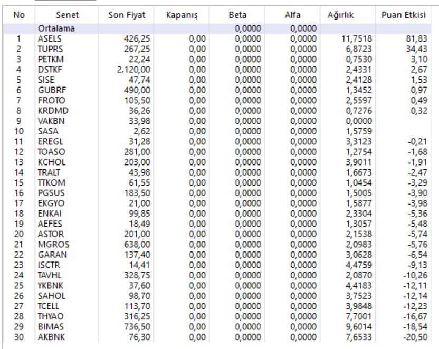The image size is (439, 349).
Task: Click the BIMAS price 736,50
Action: coord(137,327)
